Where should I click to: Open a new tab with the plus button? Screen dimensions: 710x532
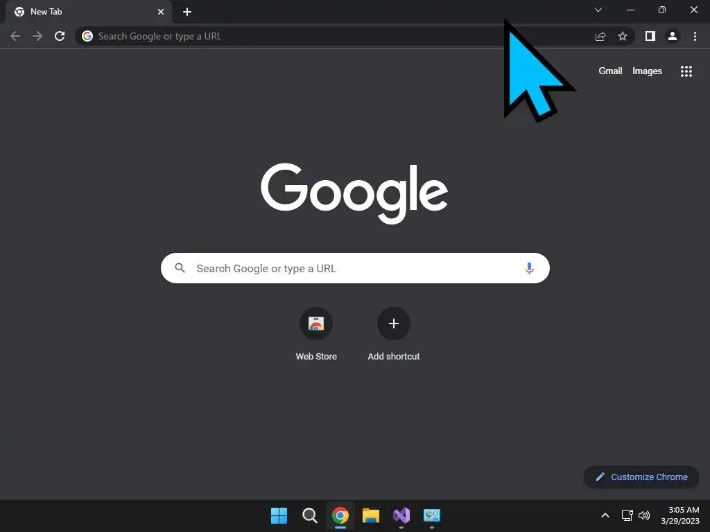click(187, 12)
